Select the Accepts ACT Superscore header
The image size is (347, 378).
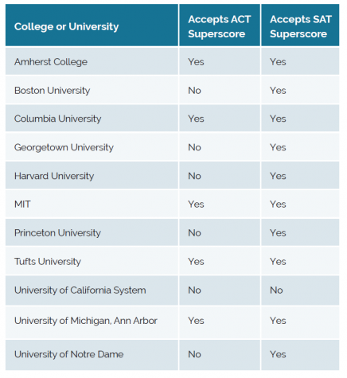pos(220,26)
